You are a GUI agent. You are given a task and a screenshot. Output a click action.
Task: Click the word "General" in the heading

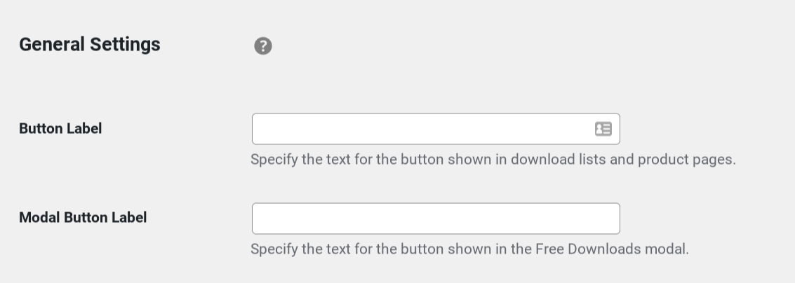click(x=52, y=45)
